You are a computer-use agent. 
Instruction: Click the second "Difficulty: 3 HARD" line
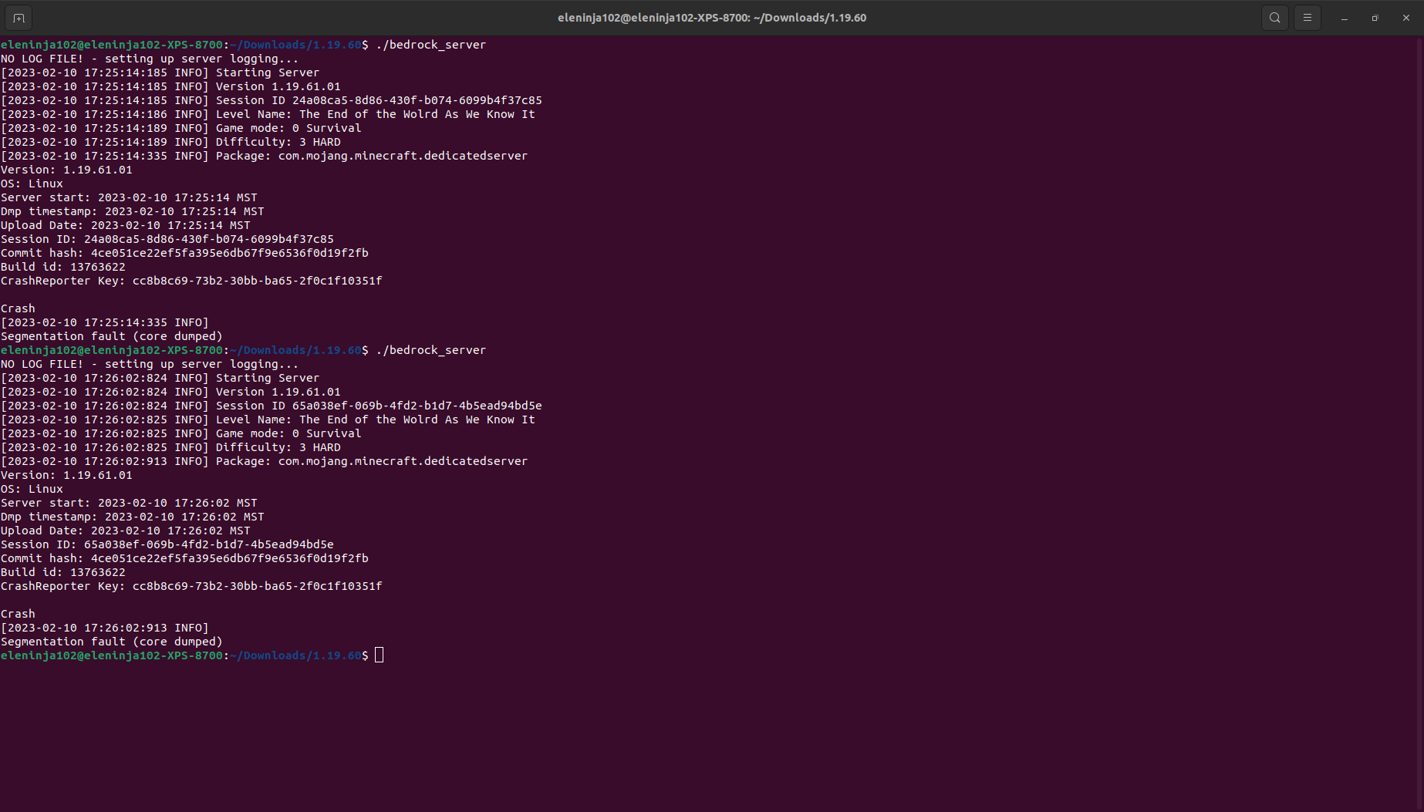[278, 447]
